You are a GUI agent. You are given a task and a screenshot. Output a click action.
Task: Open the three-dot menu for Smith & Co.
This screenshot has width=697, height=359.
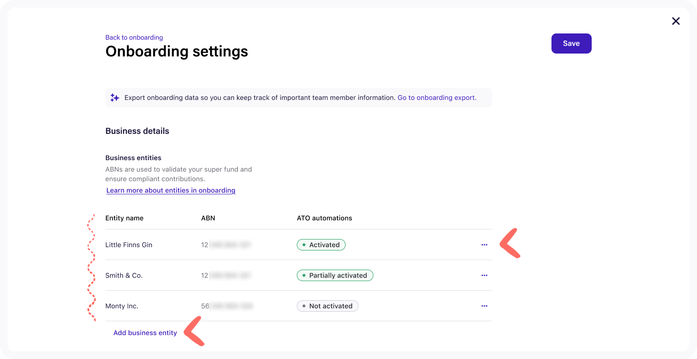[484, 275]
